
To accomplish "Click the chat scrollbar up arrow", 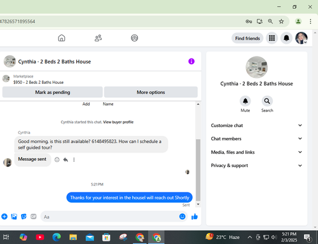I will pyautogui.click(x=198, y=104).
